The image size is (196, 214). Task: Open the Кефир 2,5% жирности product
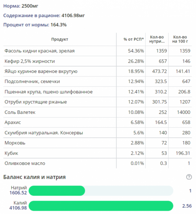coord(30,61)
